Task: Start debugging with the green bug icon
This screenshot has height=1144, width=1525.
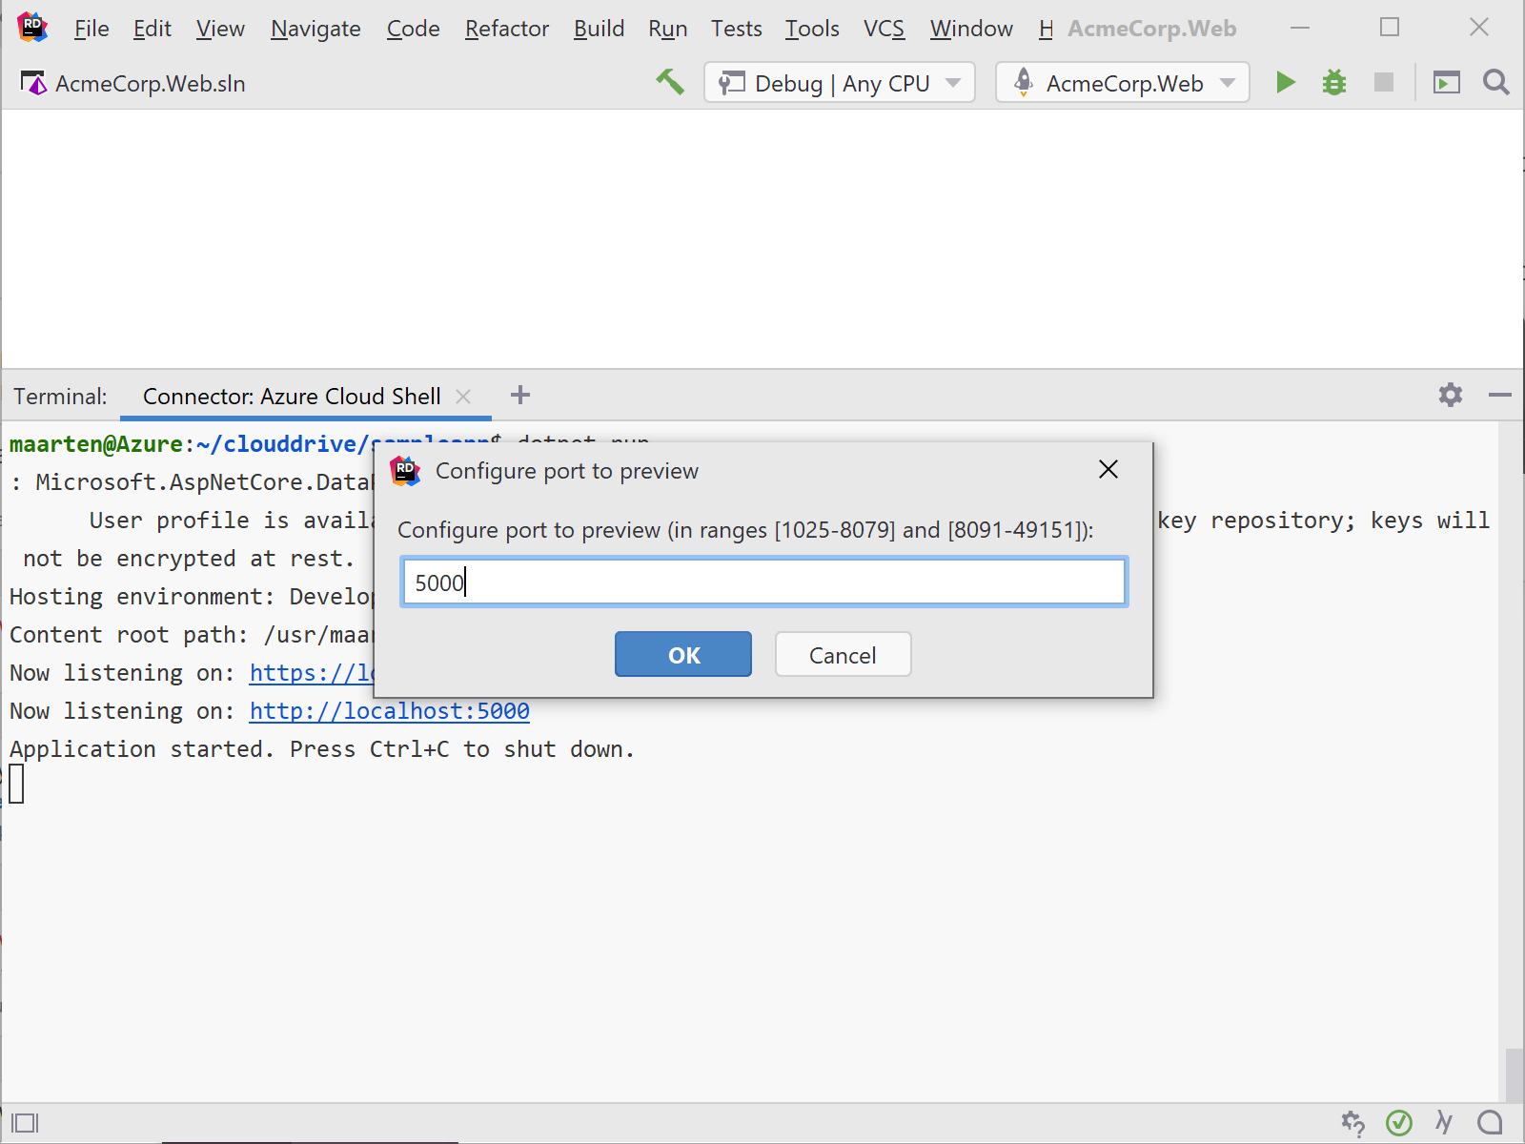Action: point(1334,83)
